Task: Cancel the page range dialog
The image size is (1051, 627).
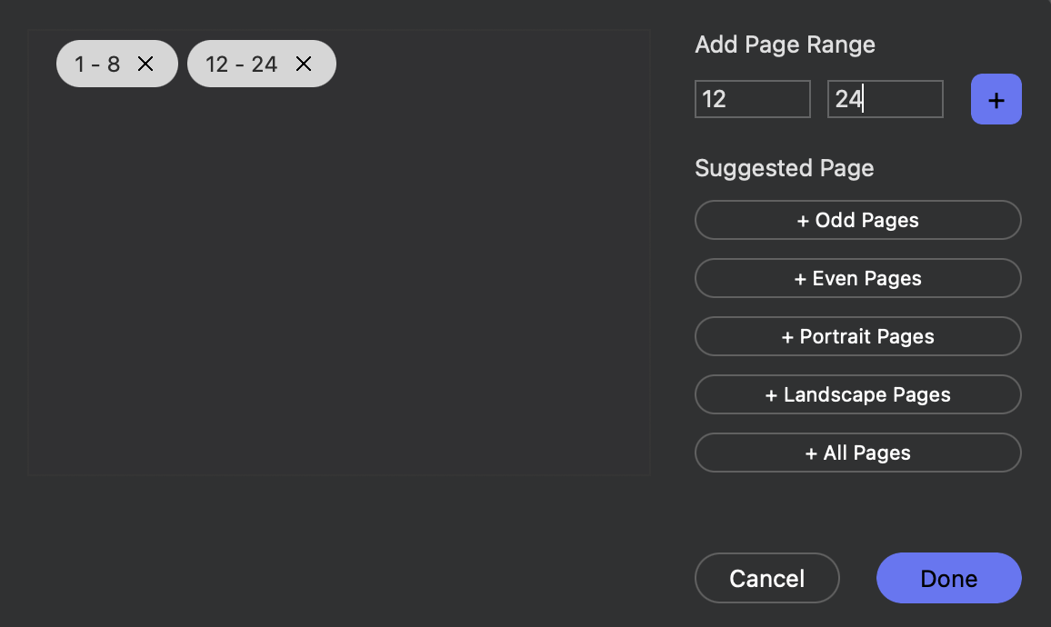Action: (766, 579)
